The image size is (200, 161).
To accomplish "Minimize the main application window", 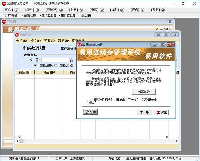I will [x=172, y=4].
